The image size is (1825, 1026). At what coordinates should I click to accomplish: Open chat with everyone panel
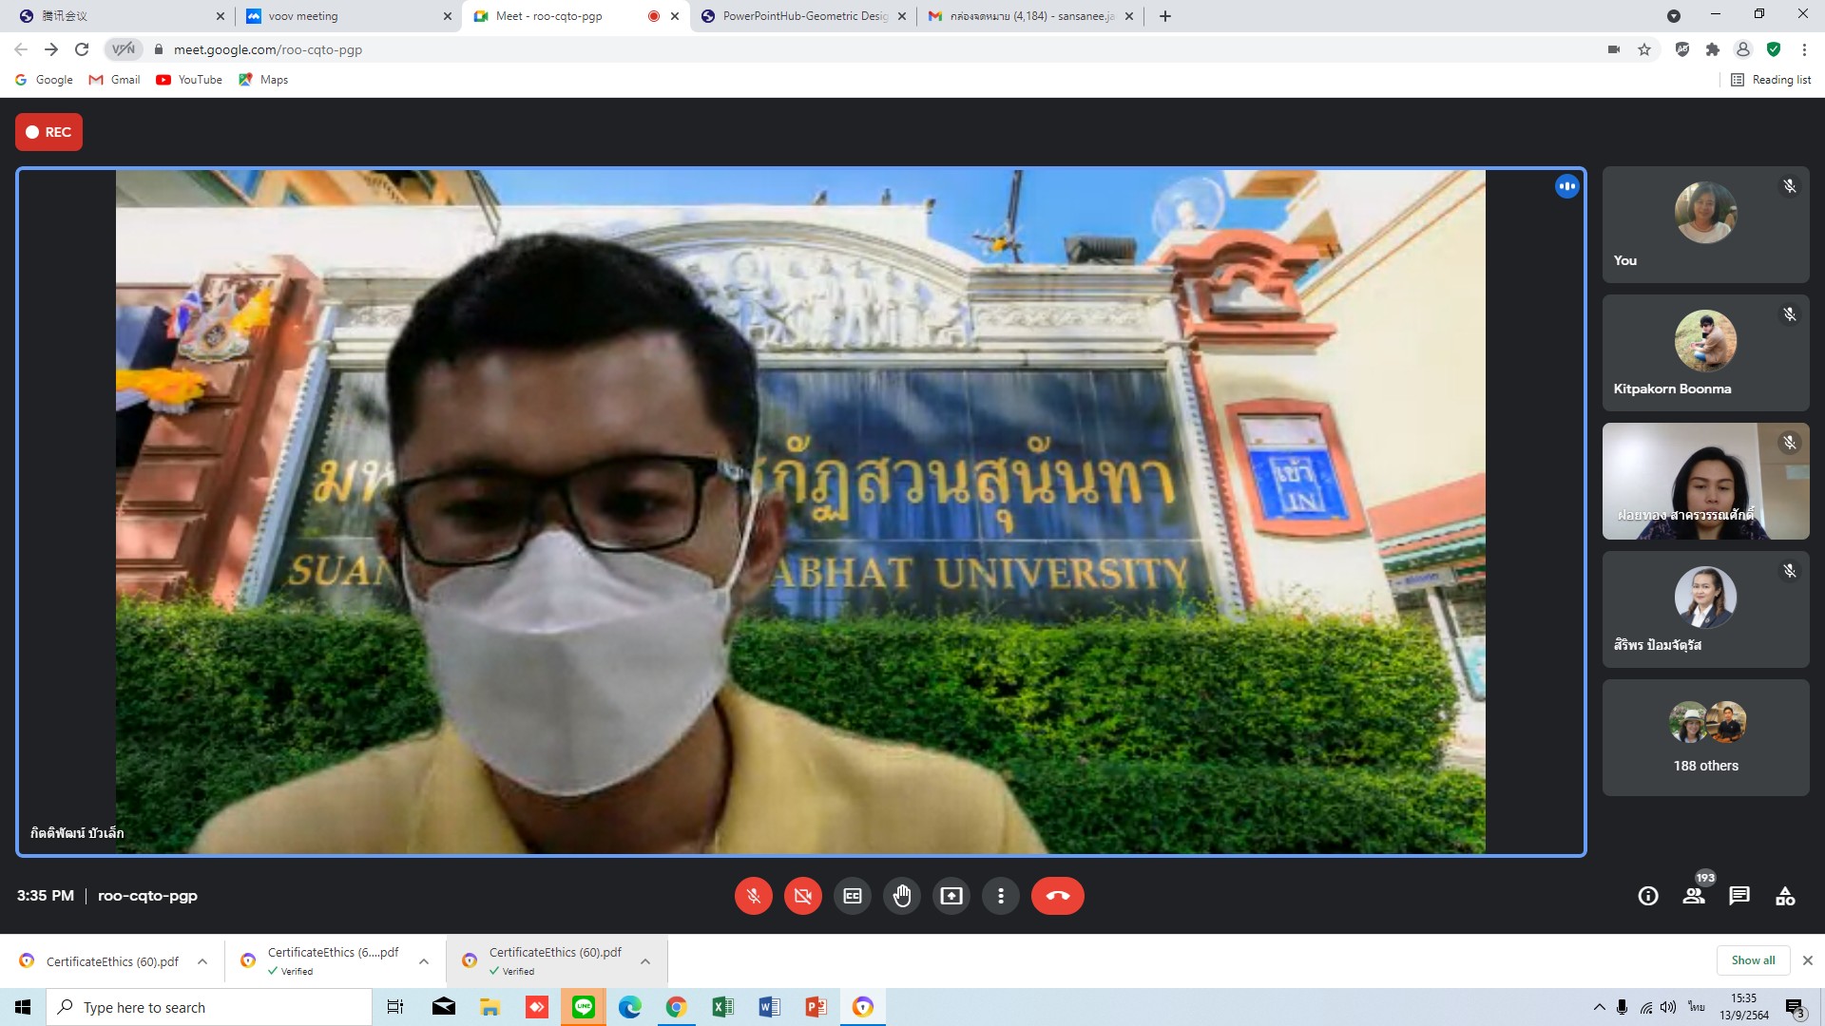(1739, 896)
